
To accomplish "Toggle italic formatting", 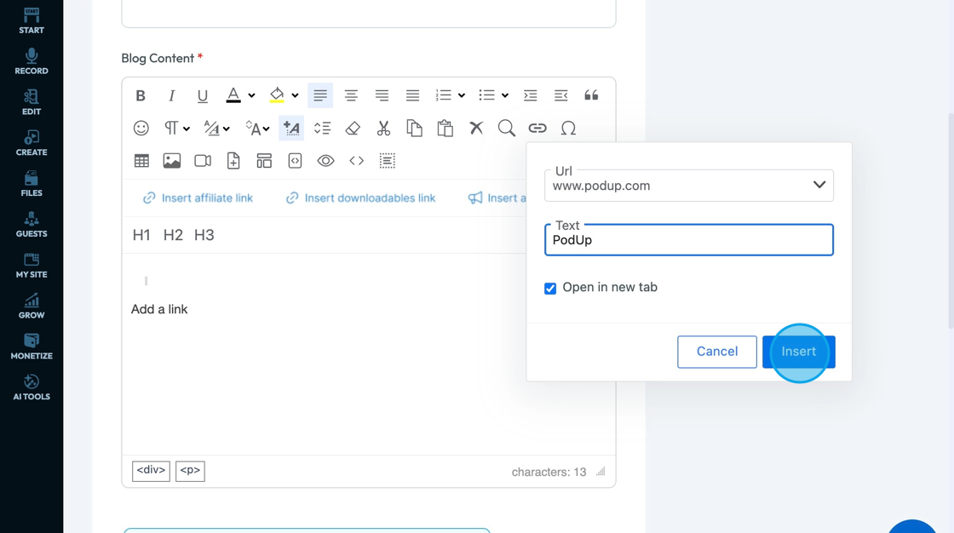I will [171, 95].
